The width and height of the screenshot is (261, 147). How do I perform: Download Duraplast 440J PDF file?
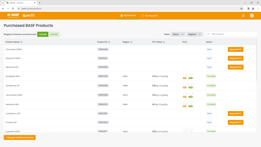(x=185, y=76)
